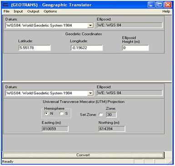This screenshot has width=175, height=166.
Task: Click the Zone number field
Action: pyautogui.click(x=111, y=114)
